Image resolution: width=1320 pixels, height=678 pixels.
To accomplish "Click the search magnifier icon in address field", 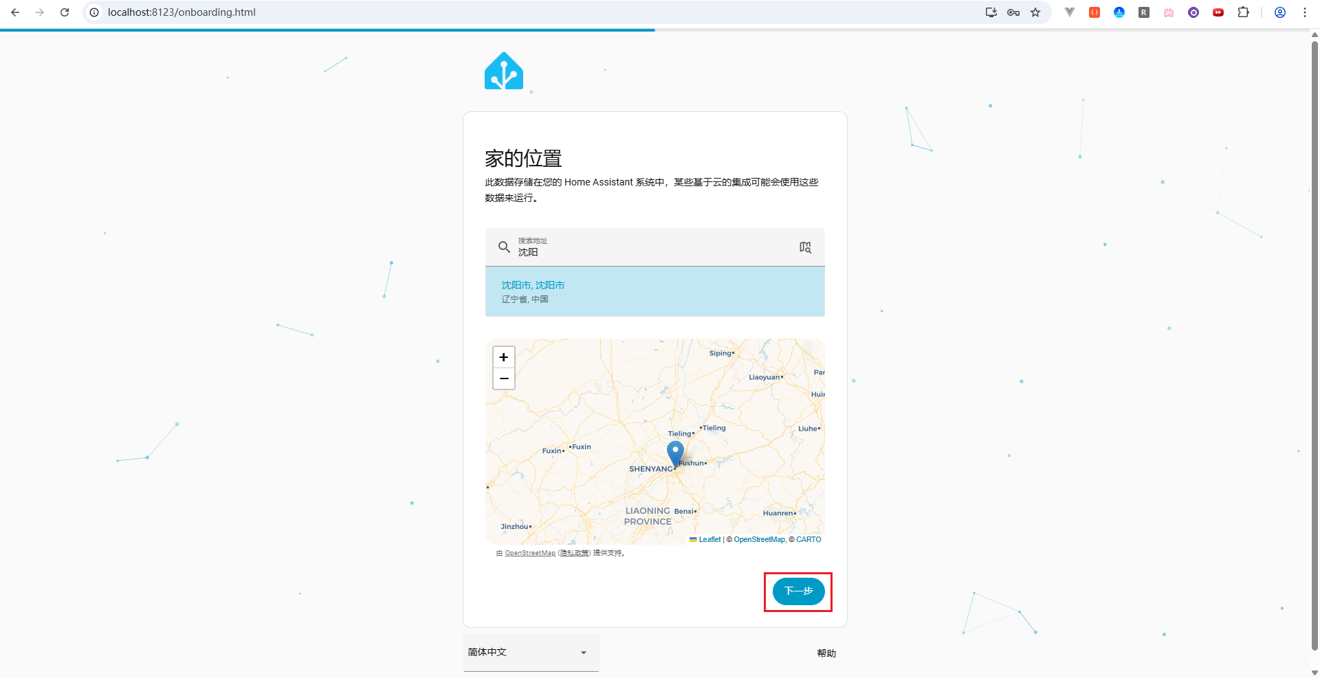I will (504, 247).
